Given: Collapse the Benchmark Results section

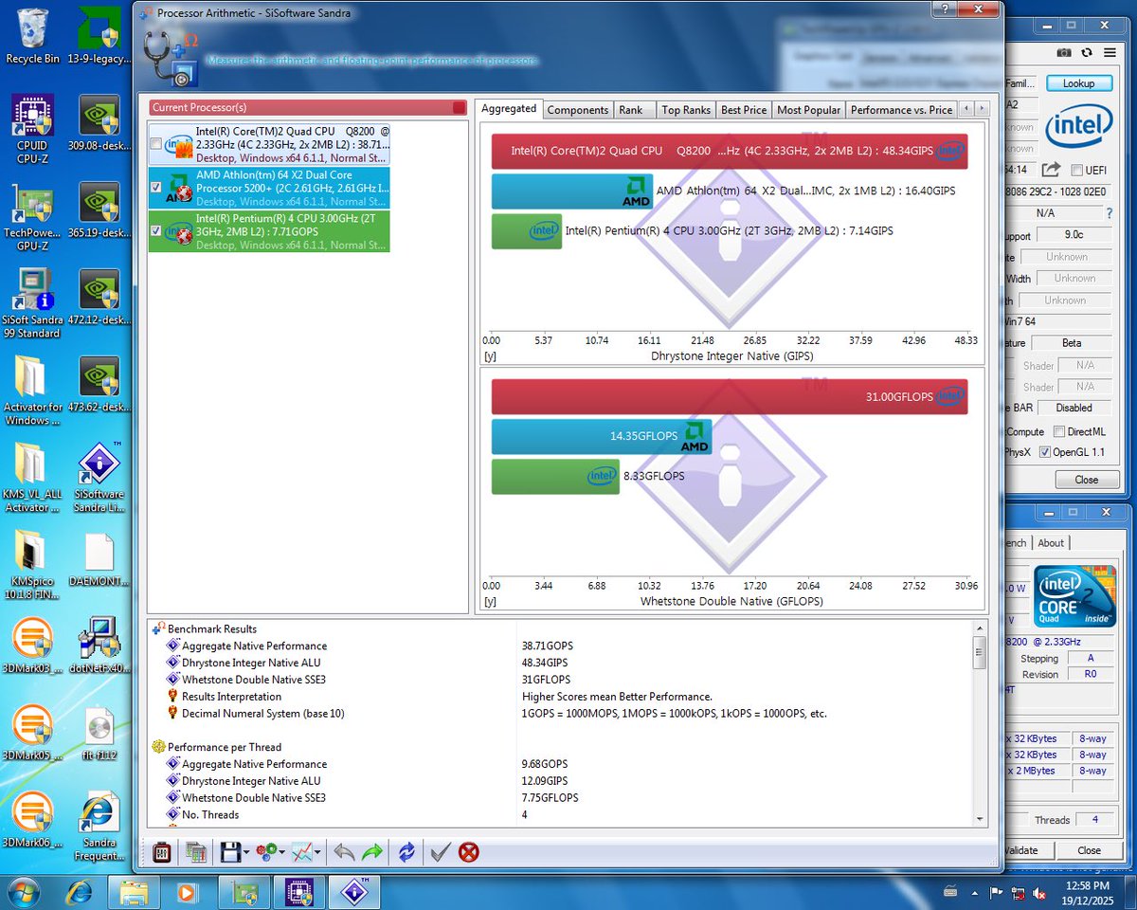Looking at the screenshot, I should 159,628.
